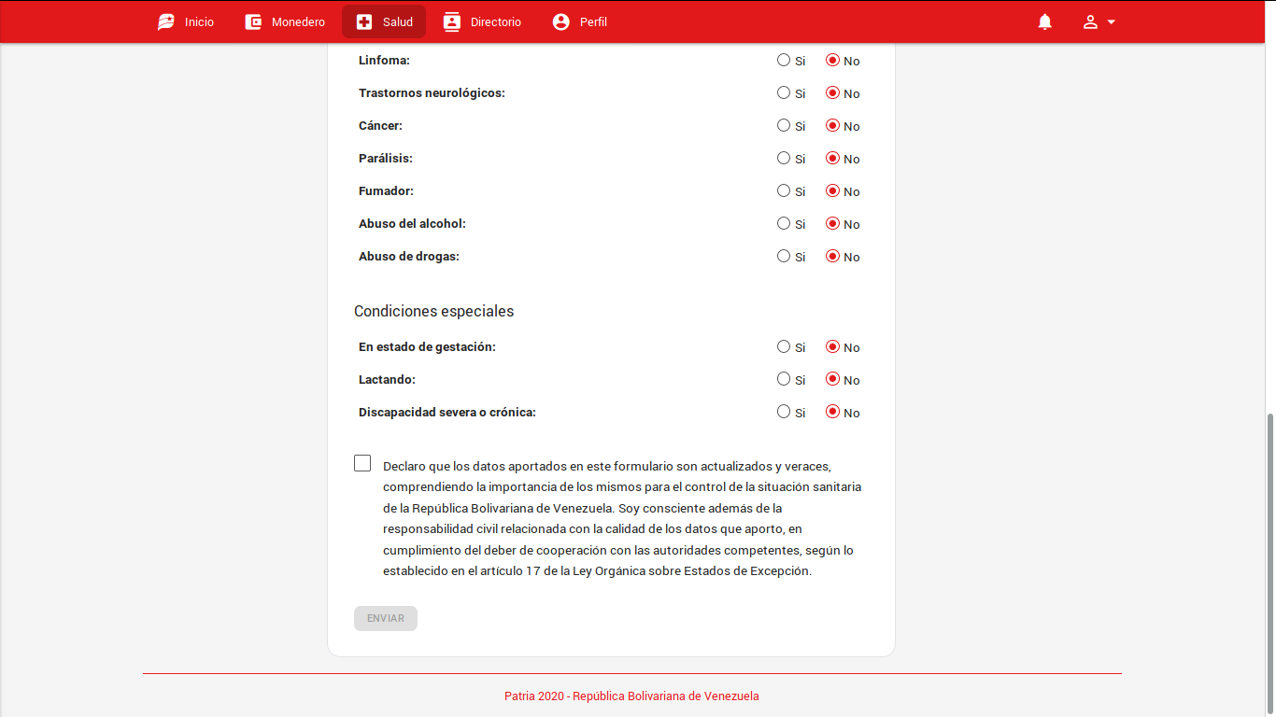Click the Inicio flag icon
Screen dimensions: 1276x717
click(x=166, y=21)
